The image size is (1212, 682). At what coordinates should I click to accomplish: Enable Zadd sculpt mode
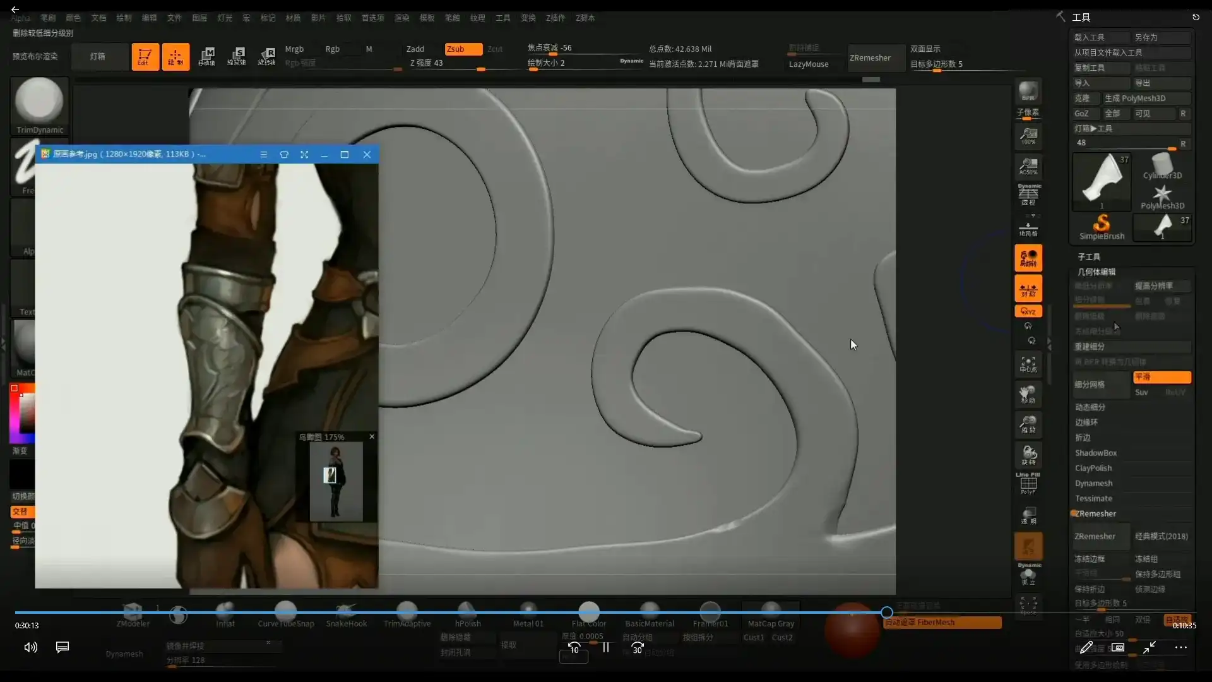[415, 49]
